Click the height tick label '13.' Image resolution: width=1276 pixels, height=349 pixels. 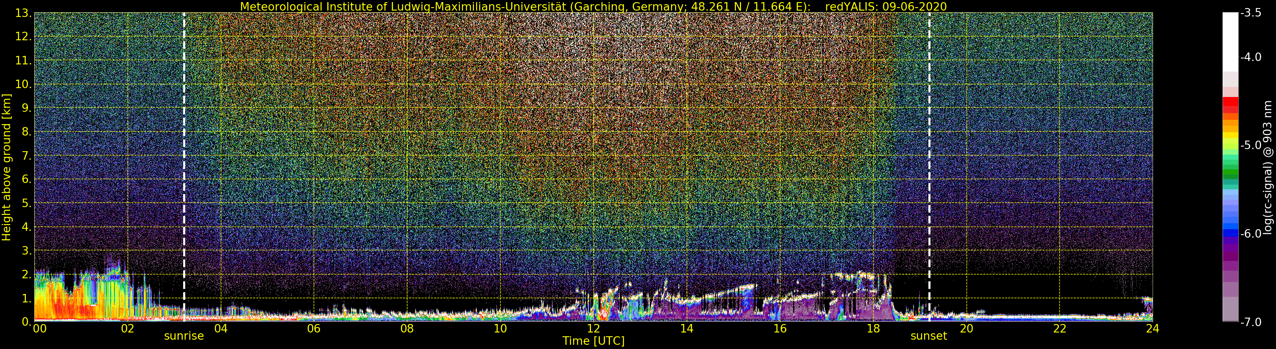pyautogui.click(x=24, y=12)
